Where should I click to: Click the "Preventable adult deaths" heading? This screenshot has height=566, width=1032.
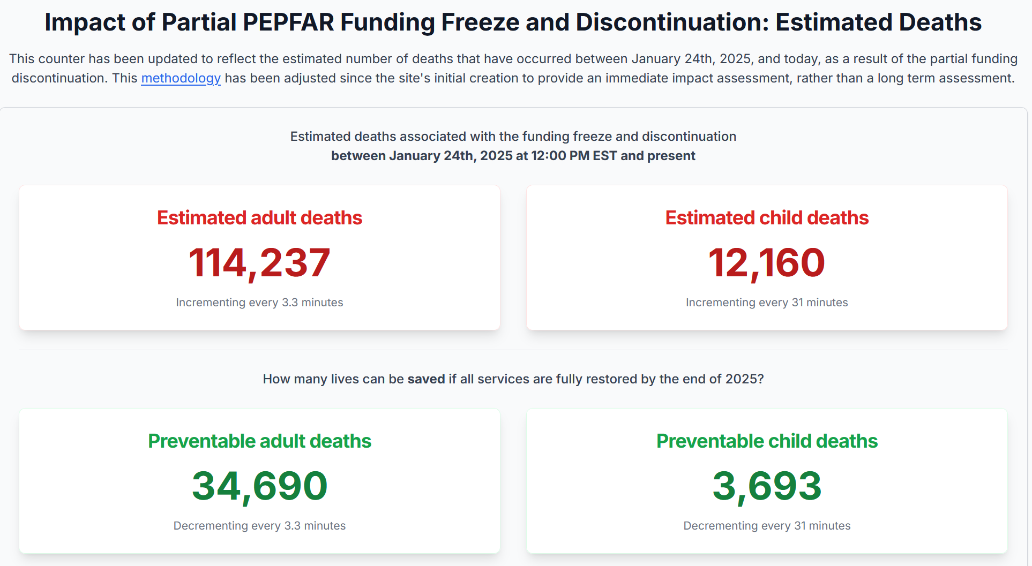pos(259,441)
